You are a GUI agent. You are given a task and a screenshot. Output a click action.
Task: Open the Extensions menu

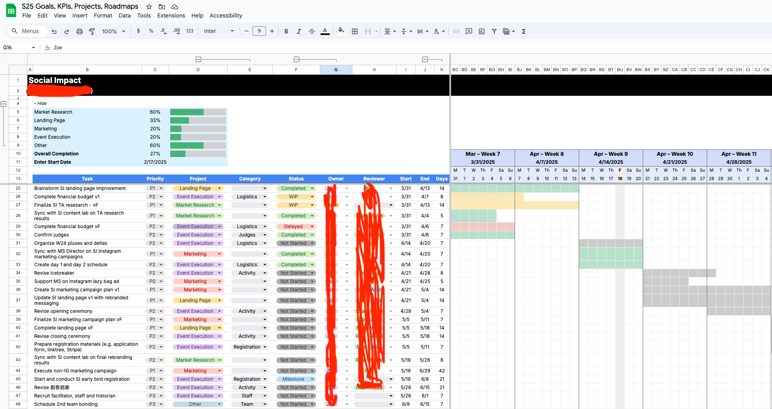(x=171, y=16)
